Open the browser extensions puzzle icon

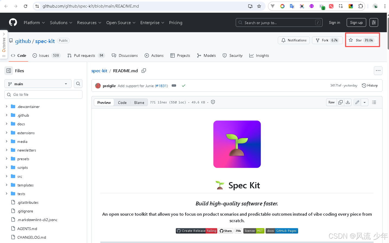click(361, 6)
